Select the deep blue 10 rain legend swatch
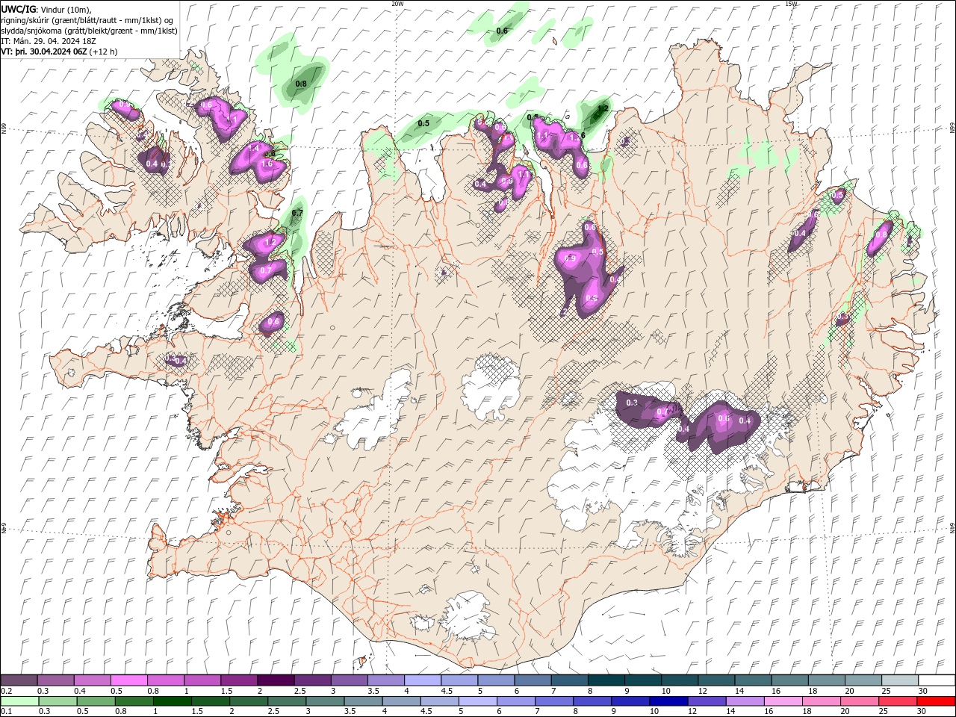956x717 pixels. click(668, 701)
